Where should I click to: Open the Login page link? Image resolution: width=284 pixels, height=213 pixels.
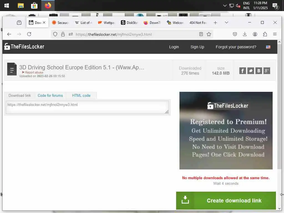tap(174, 47)
